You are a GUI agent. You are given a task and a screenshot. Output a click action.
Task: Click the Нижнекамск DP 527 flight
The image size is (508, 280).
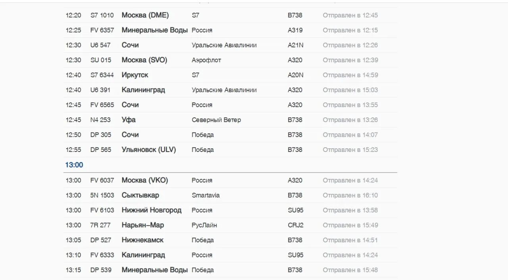point(230,240)
